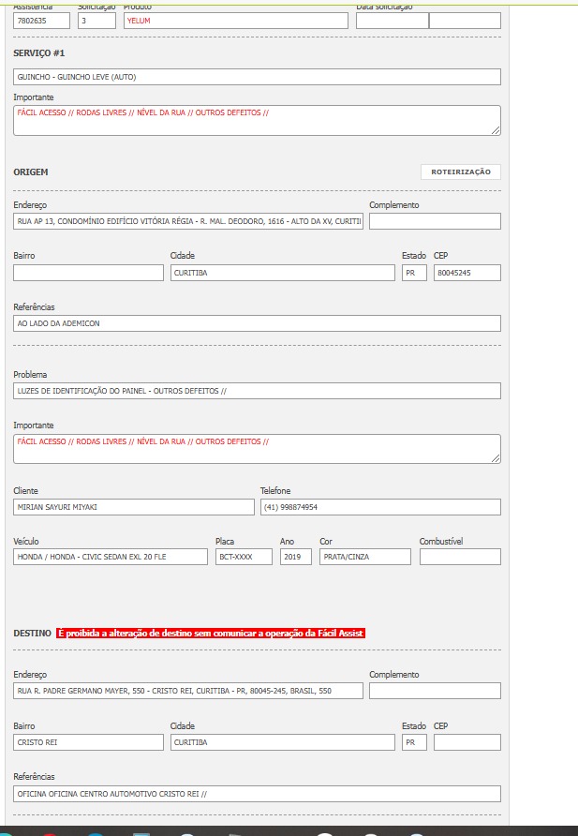Click the Problema label
578x836 pixels.
pos(30,374)
